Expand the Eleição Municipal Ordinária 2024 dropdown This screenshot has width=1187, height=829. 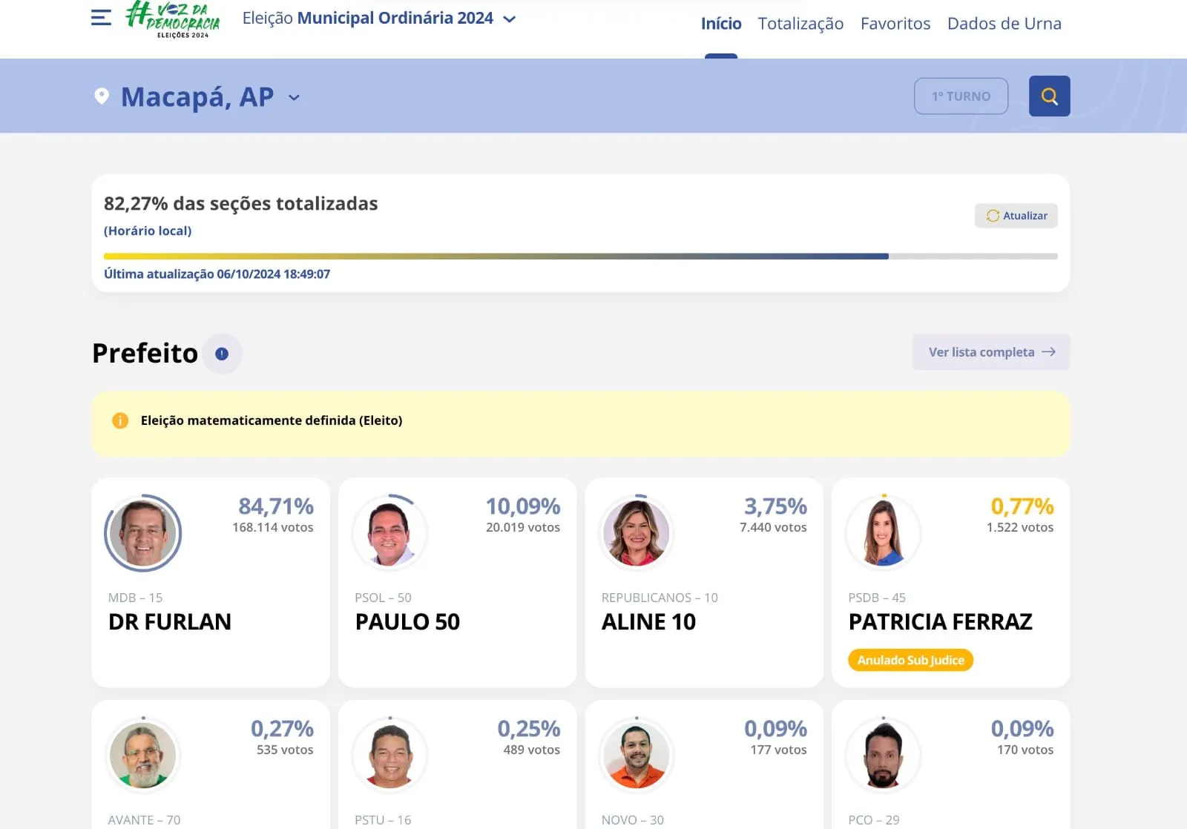point(379,19)
